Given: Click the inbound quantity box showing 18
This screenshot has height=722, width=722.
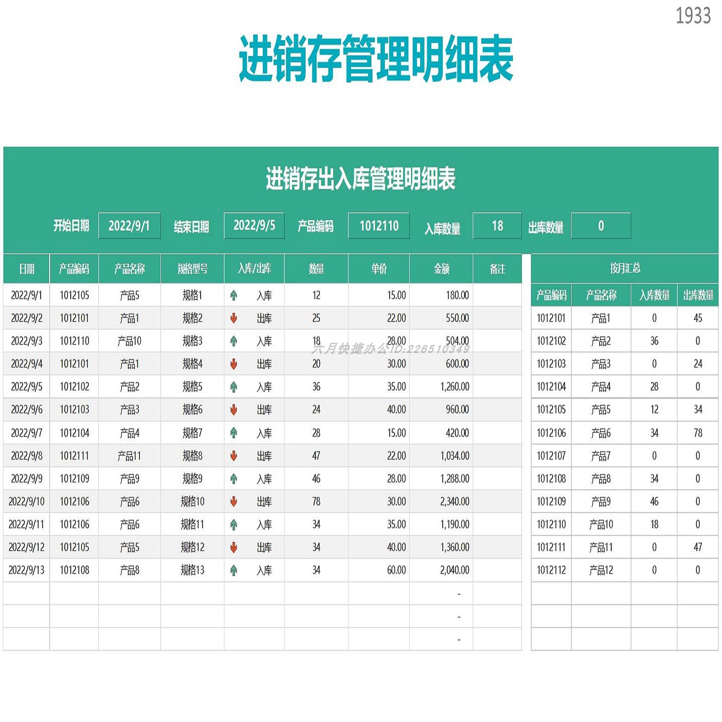Looking at the screenshot, I should point(497,226).
